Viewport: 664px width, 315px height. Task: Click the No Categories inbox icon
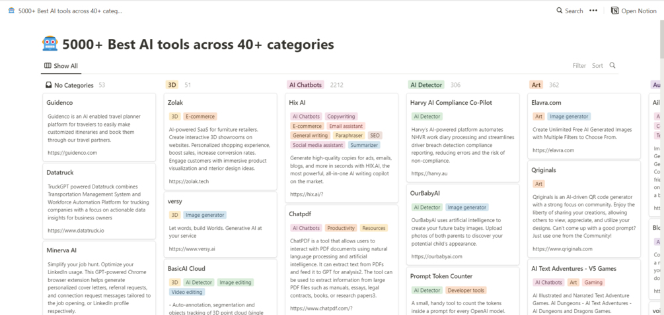tap(49, 85)
